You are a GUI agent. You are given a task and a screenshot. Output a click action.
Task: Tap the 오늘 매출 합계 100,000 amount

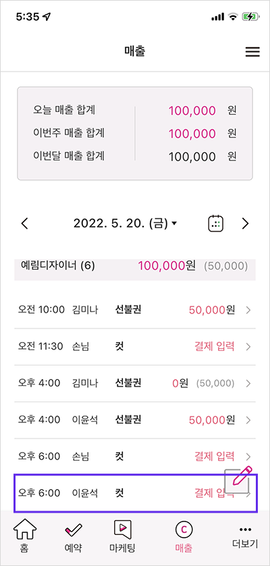(192, 111)
